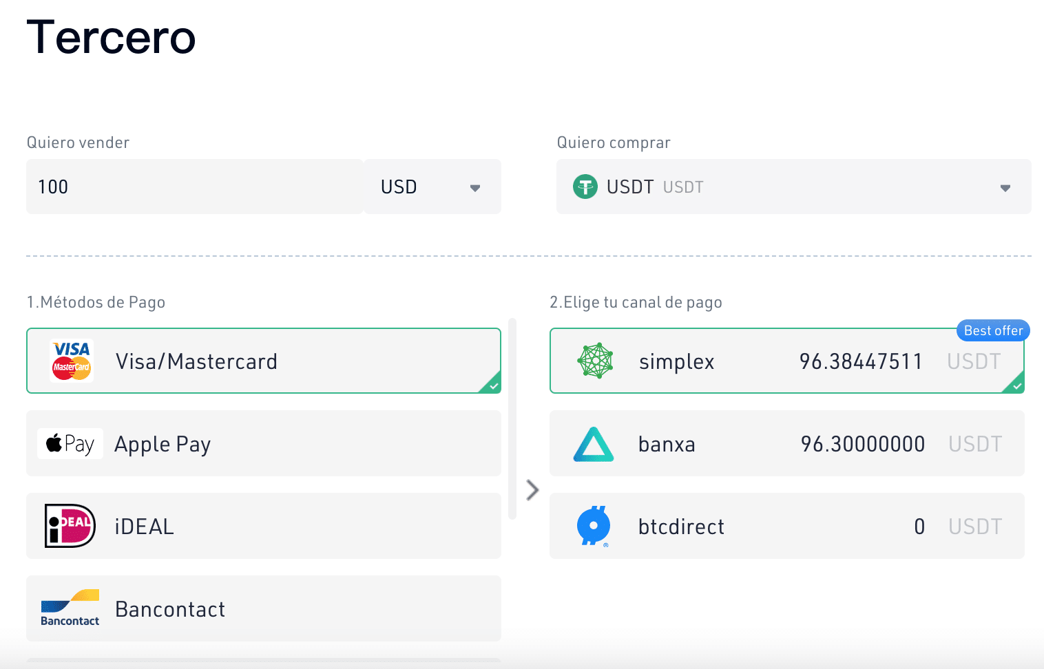Click the Visa/Mastercard logo icon

(72, 361)
